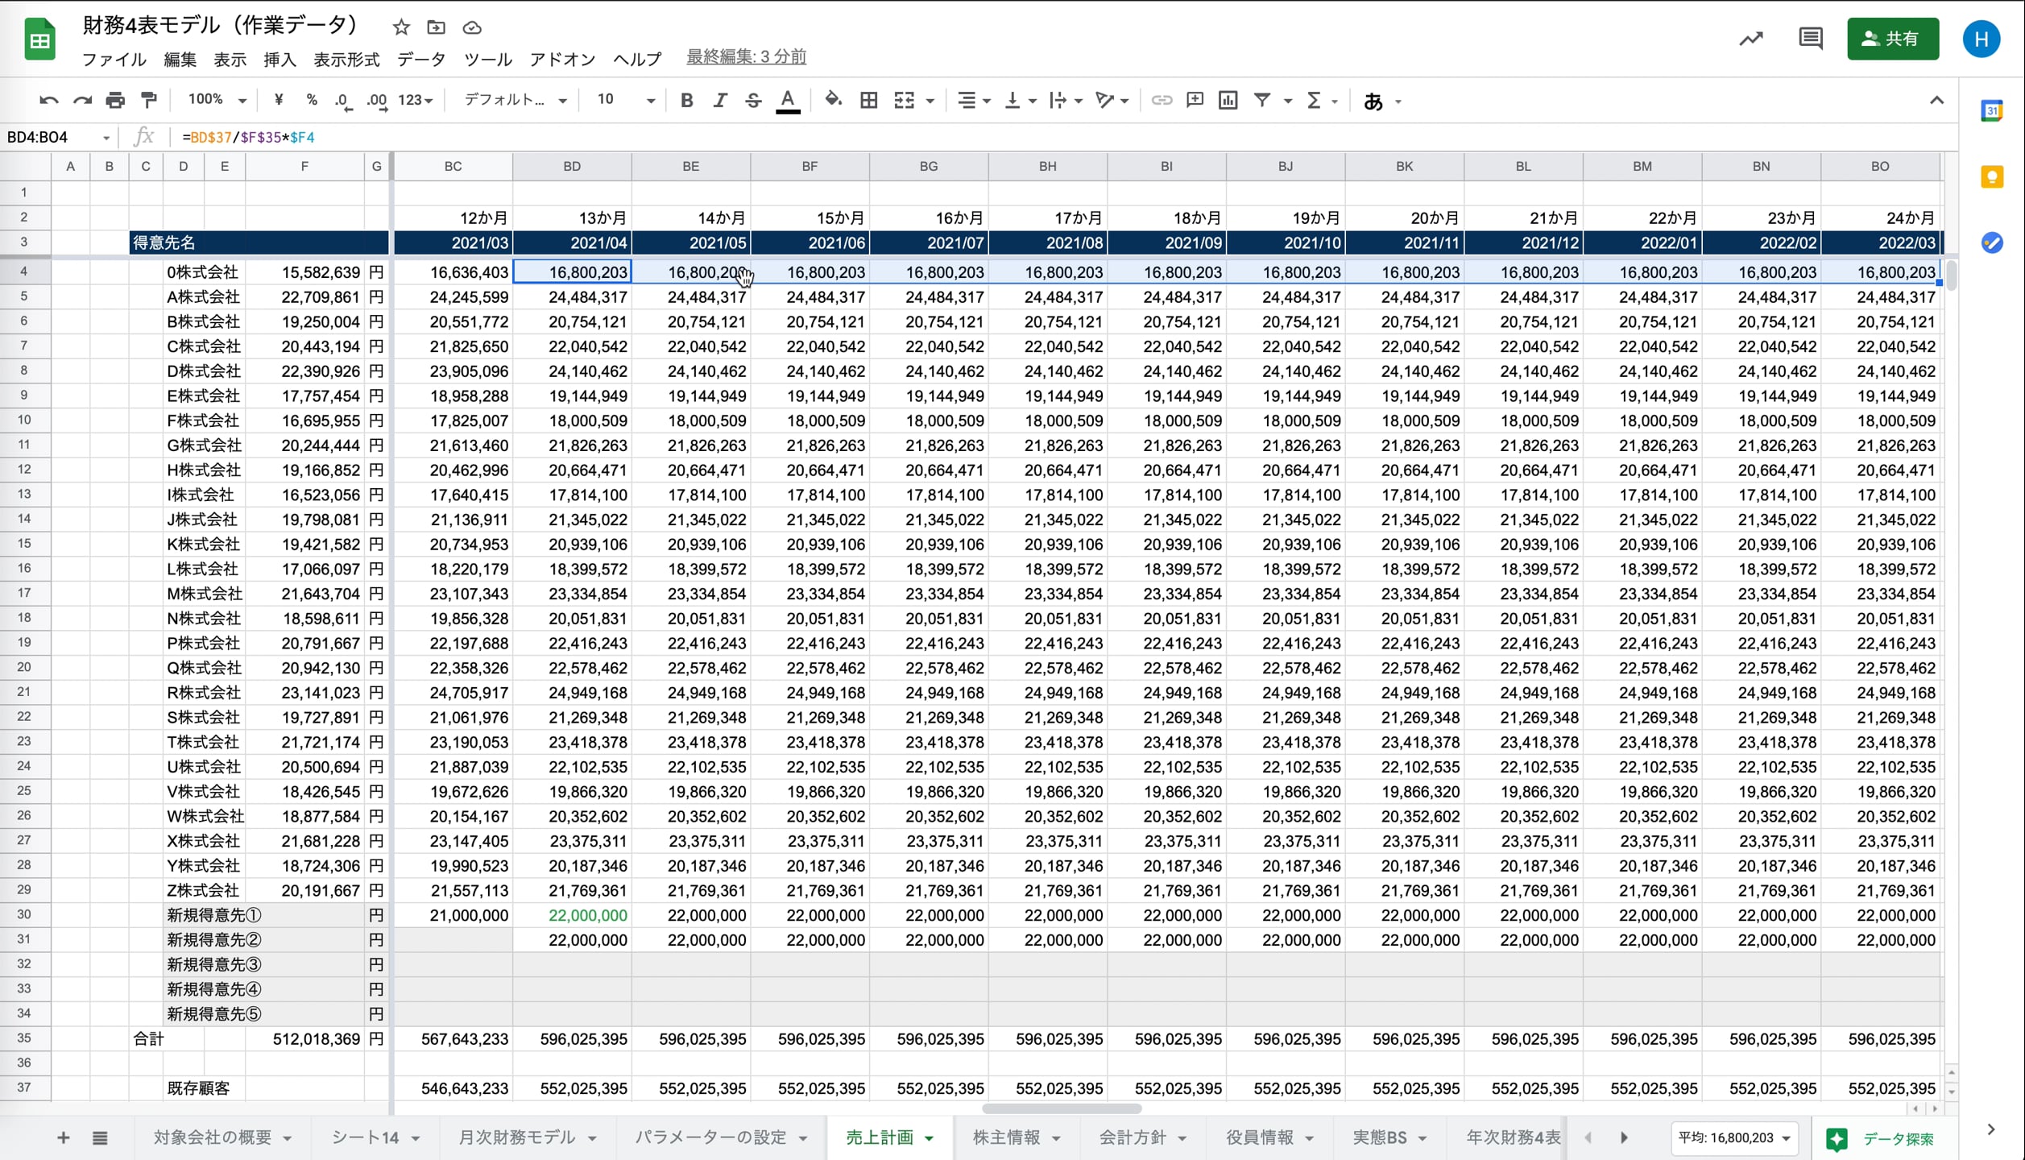Toggle italic formatting

point(719,100)
